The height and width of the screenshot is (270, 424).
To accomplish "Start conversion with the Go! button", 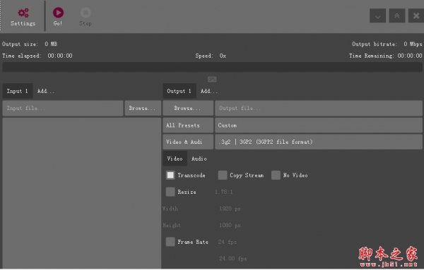I will point(58,16).
